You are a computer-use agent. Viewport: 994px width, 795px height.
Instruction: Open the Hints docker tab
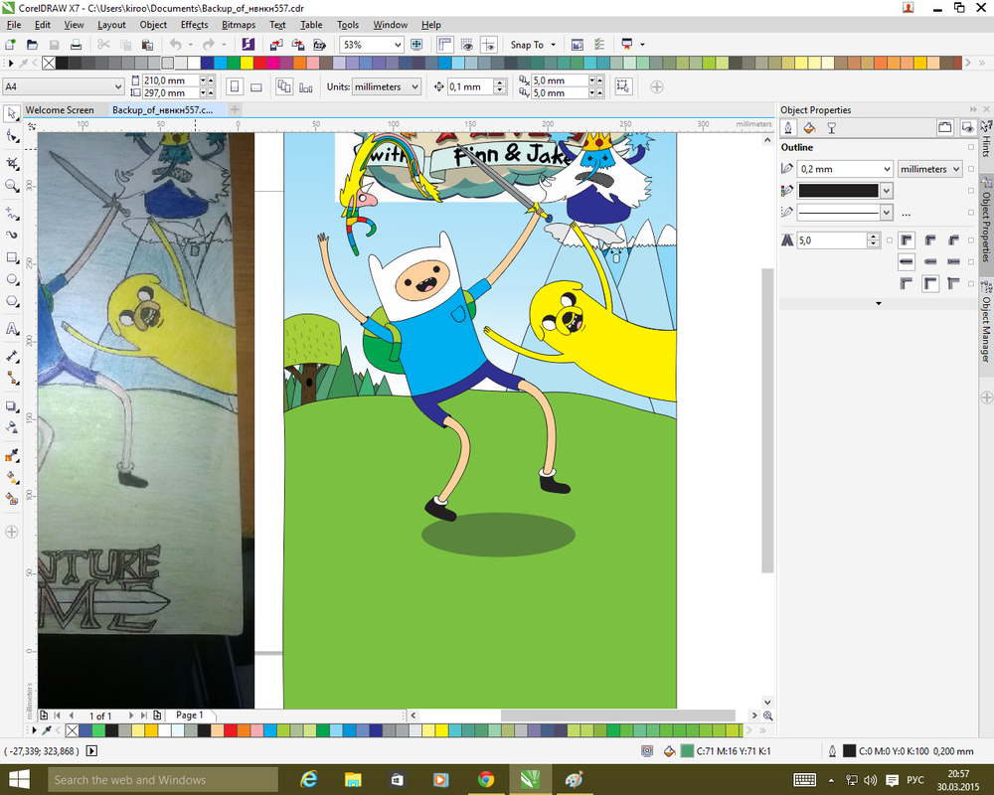coord(986,139)
